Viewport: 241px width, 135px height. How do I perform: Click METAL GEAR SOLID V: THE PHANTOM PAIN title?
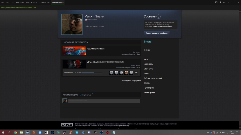(x=105, y=62)
